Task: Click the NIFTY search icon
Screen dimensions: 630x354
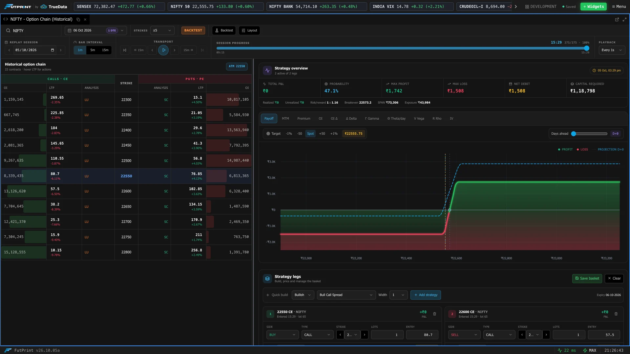Action: click(x=8, y=30)
